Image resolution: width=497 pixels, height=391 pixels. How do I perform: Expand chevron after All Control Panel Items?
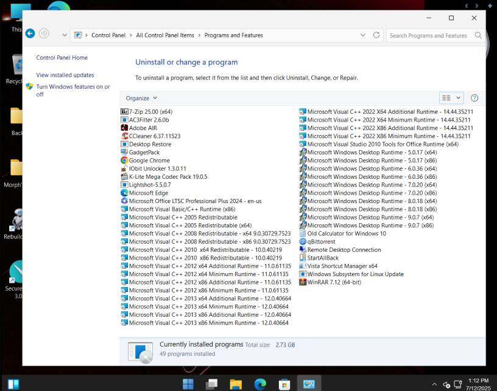pos(199,35)
